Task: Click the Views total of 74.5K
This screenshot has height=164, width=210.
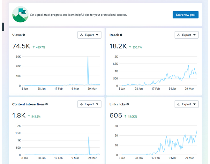Action: (21, 47)
